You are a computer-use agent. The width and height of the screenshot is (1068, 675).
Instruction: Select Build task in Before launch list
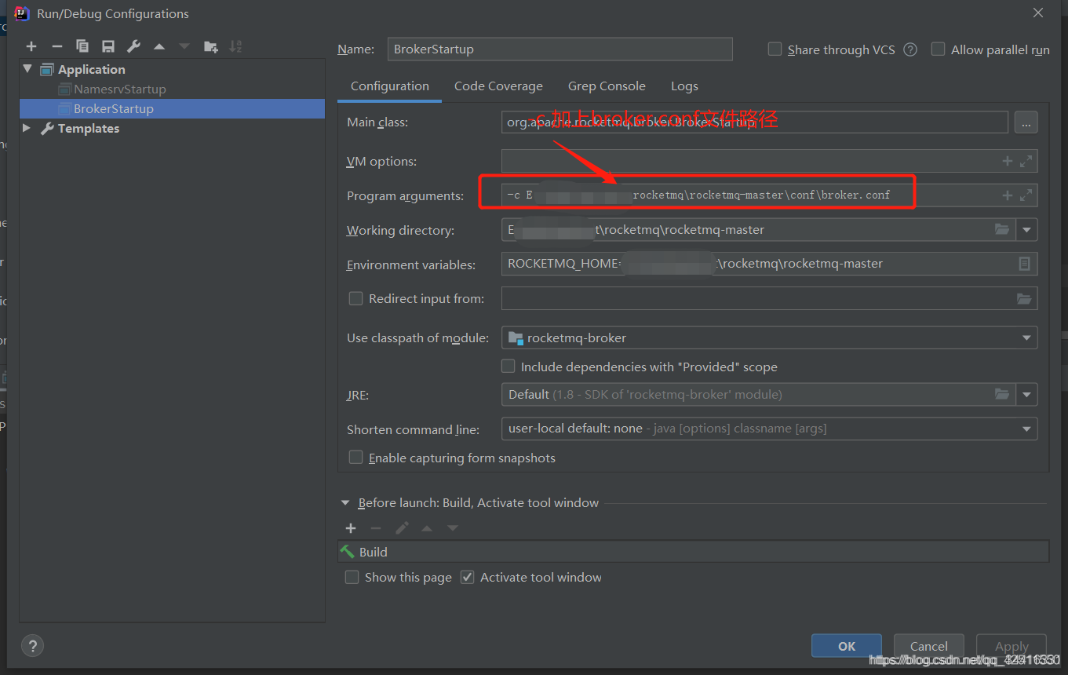coord(693,552)
